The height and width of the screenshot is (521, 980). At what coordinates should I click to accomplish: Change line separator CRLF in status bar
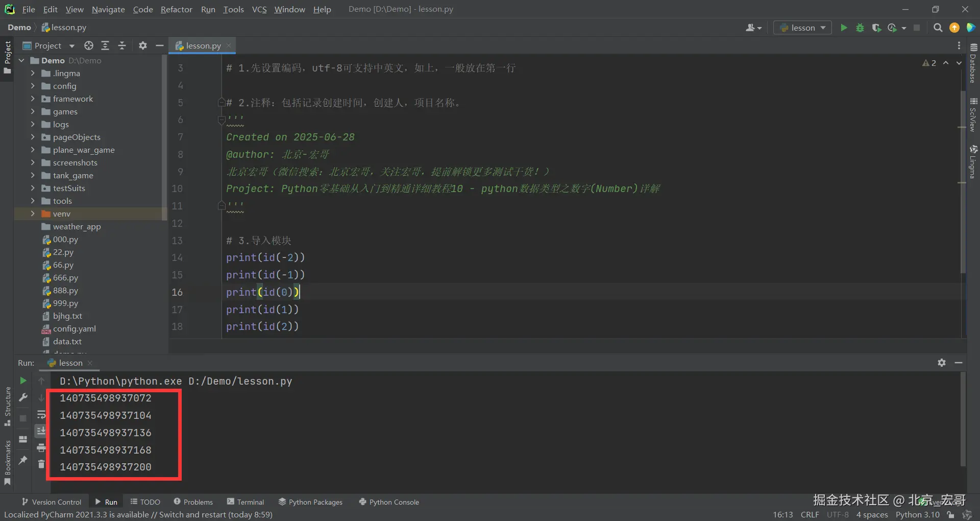(810, 515)
